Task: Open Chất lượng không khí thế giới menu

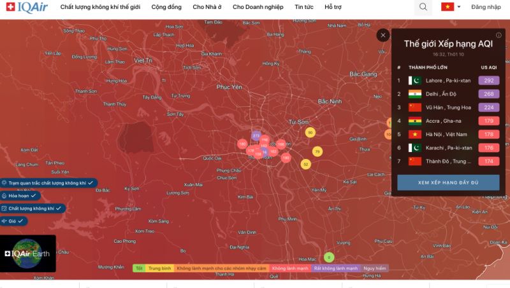Action: pos(100,7)
